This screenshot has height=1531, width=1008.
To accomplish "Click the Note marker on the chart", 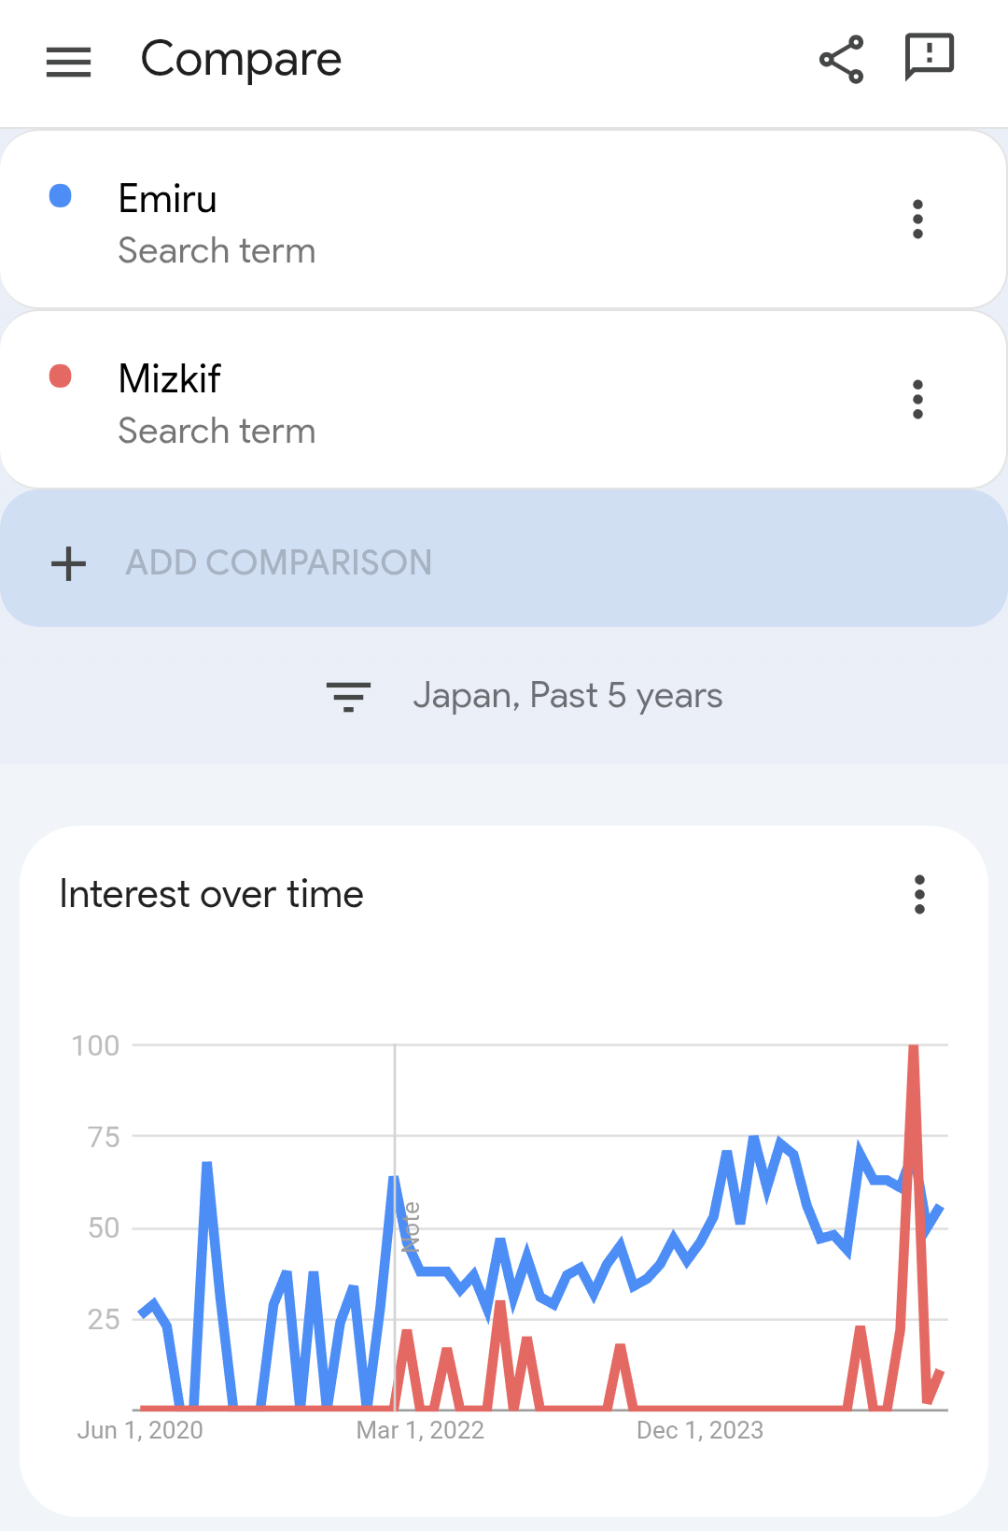I will coord(411,1226).
